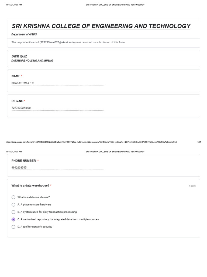Choose option D. A tool for network security
The width and height of the screenshot is (207, 277).
(x=13, y=227)
